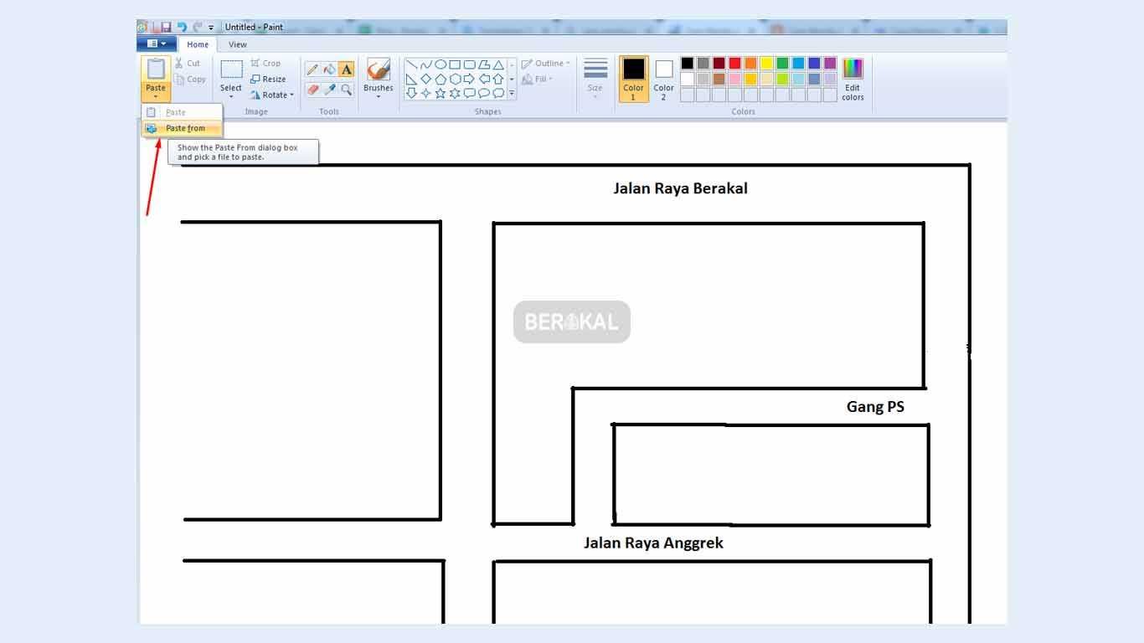This screenshot has height=643, width=1144.
Task: Activate Color 1 foreground selector
Action: (x=633, y=79)
